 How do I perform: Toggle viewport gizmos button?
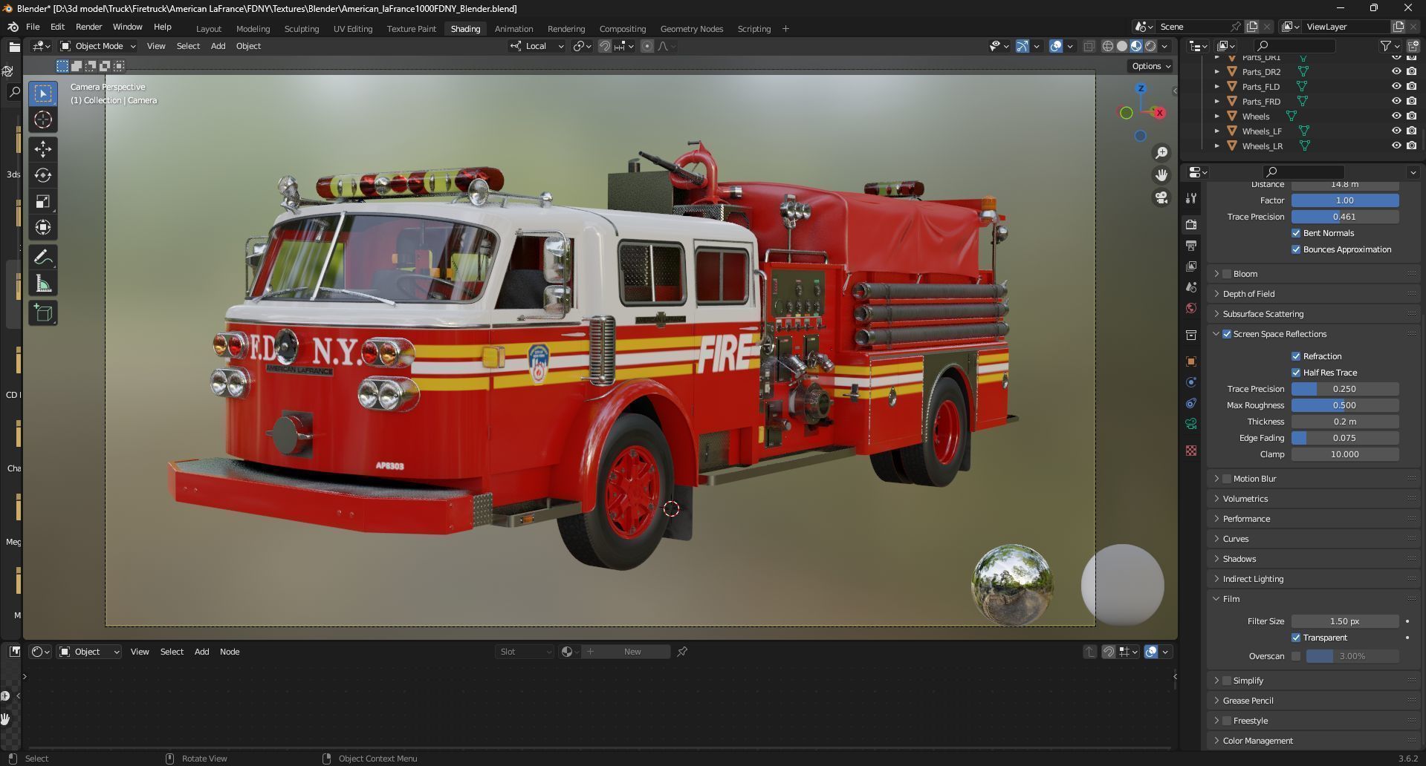pyautogui.click(x=1022, y=46)
